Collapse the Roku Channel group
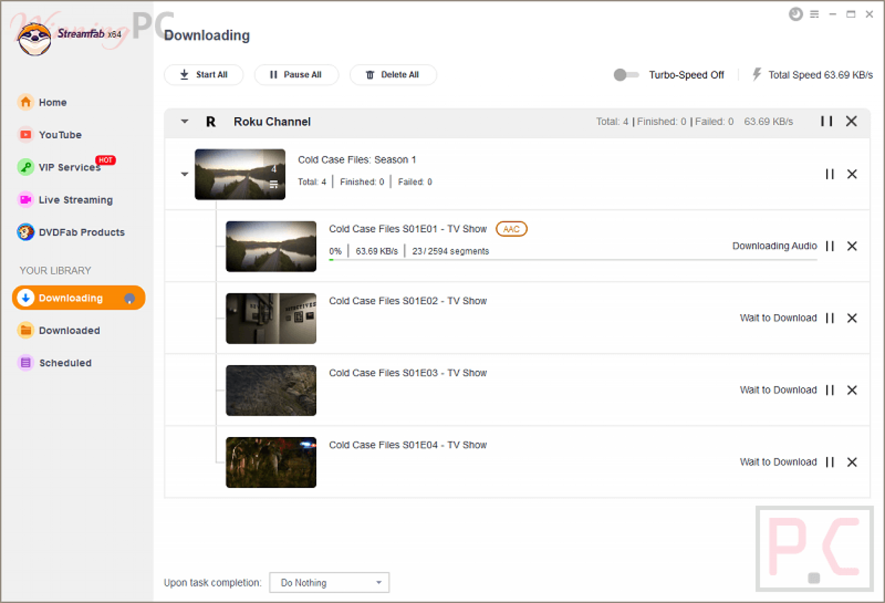The height and width of the screenshot is (603, 885). [x=185, y=121]
